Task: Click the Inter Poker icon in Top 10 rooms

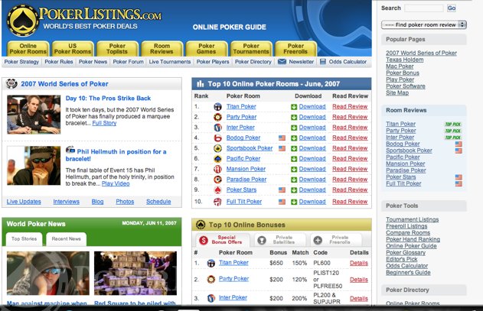Action: coord(218,128)
